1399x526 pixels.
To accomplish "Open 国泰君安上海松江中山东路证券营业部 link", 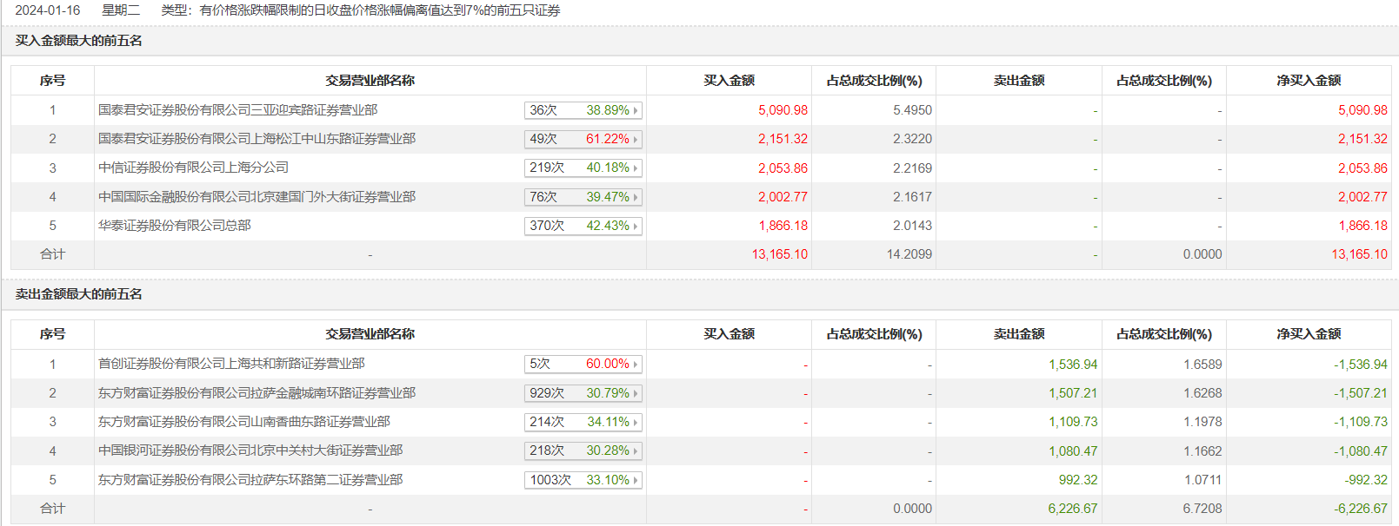I will (x=256, y=139).
